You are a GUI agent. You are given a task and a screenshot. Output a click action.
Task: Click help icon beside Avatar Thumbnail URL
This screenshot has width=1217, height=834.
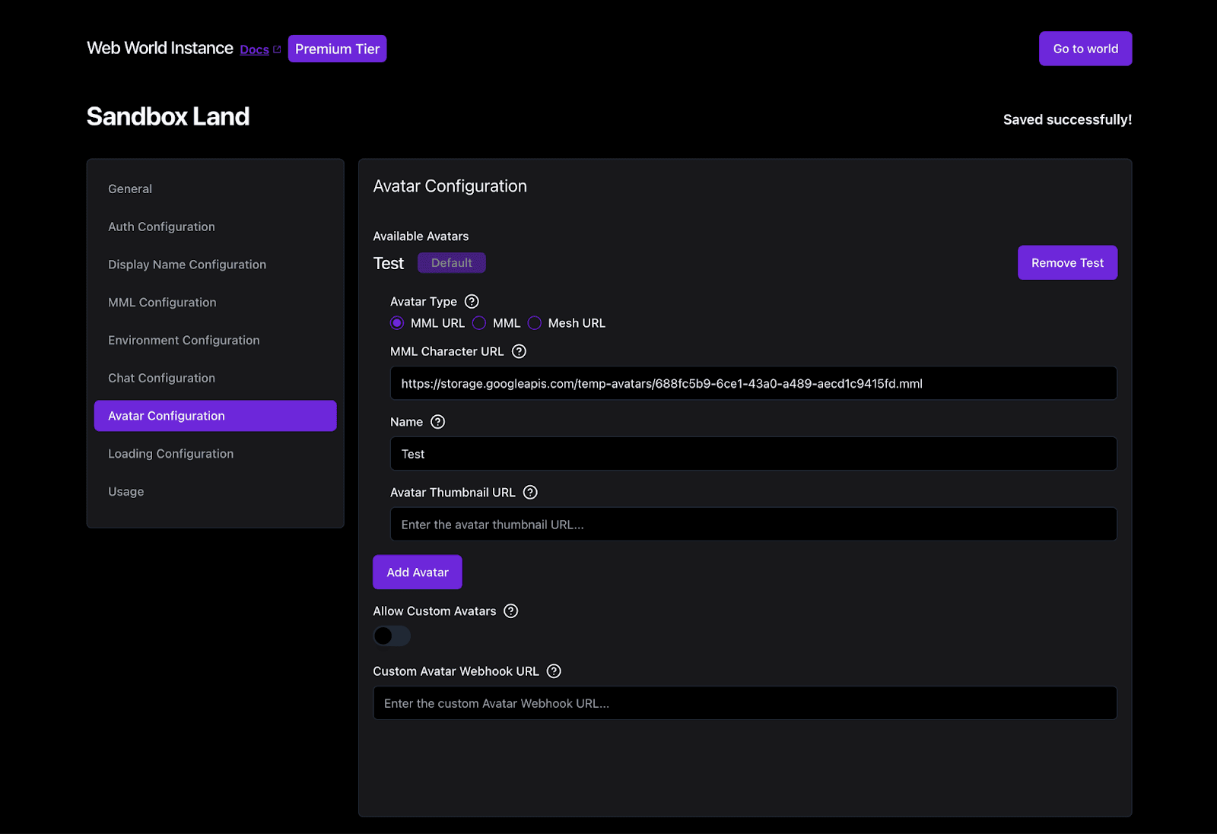click(530, 493)
